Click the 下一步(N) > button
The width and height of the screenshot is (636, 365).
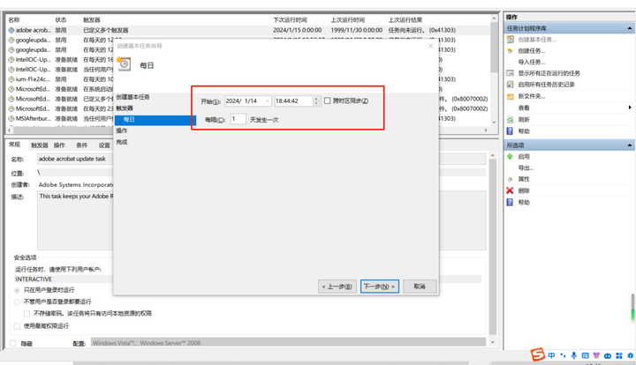point(380,287)
